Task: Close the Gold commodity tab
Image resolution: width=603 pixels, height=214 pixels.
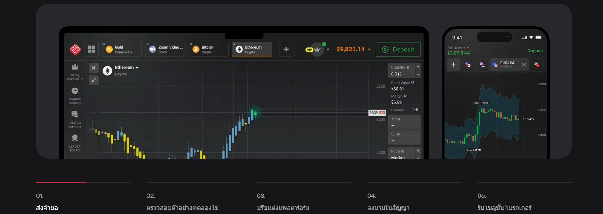Action: tap(104, 44)
